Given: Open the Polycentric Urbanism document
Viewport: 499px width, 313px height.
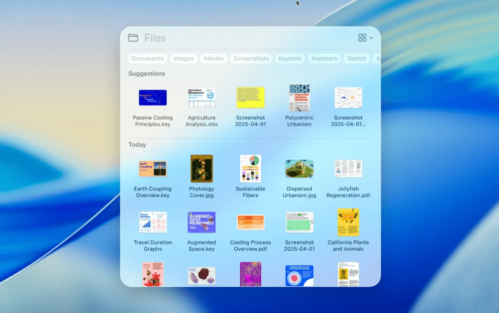Looking at the screenshot, I should tap(300, 105).
